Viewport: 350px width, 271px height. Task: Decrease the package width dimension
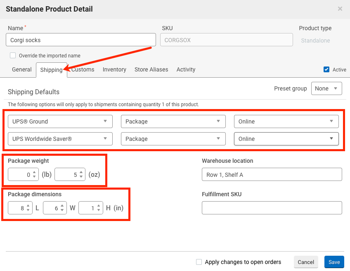pyautogui.click(x=62, y=210)
